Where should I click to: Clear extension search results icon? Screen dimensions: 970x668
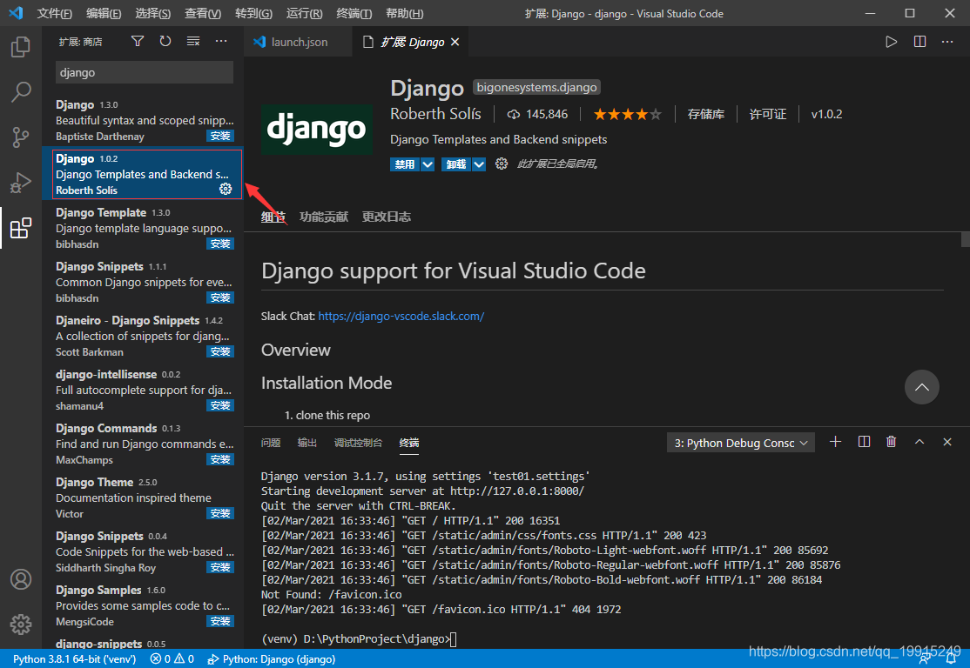(192, 40)
